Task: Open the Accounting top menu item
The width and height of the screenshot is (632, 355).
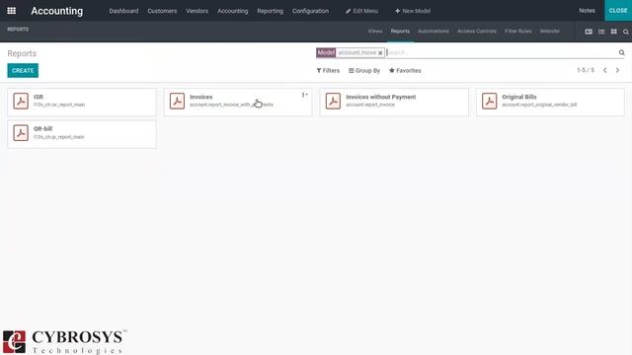Action: [233, 11]
